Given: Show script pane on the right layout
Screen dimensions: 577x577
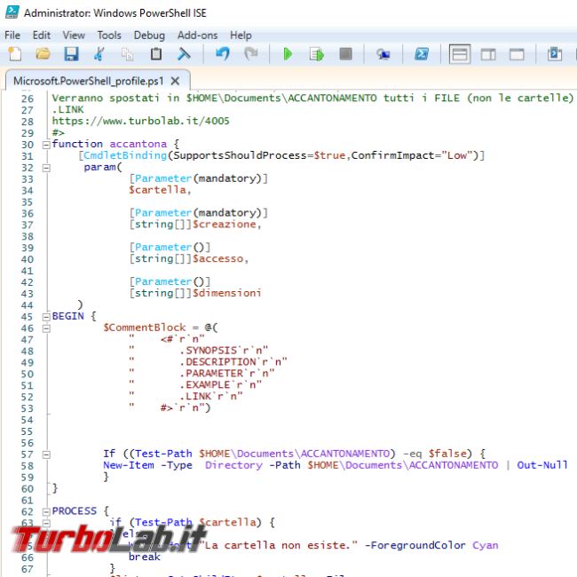Looking at the screenshot, I should (x=488, y=54).
